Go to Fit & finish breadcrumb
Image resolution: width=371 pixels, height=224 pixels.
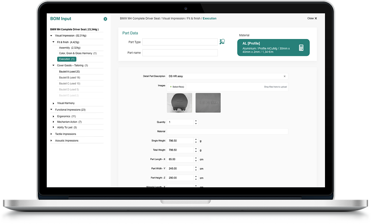[x=194, y=19]
